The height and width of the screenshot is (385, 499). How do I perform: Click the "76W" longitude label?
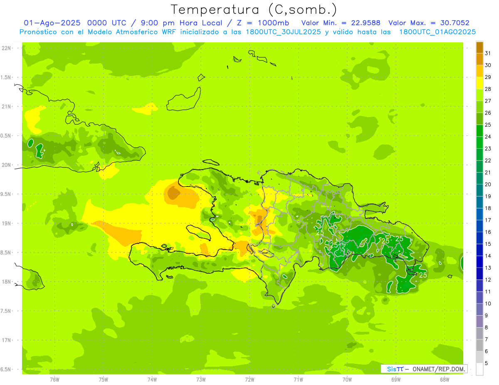pos(54,379)
